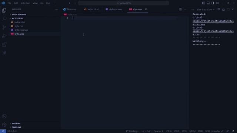The height and width of the screenshot is (133, 237).
Task: Show more menu bar items ellipsis
Action: click(55, 3)
